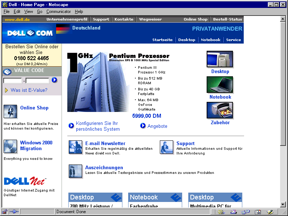Viewport: 288px width, 216px height.
Task: Click the blue arrow beside Angebote
Action: tap(143, 126)
